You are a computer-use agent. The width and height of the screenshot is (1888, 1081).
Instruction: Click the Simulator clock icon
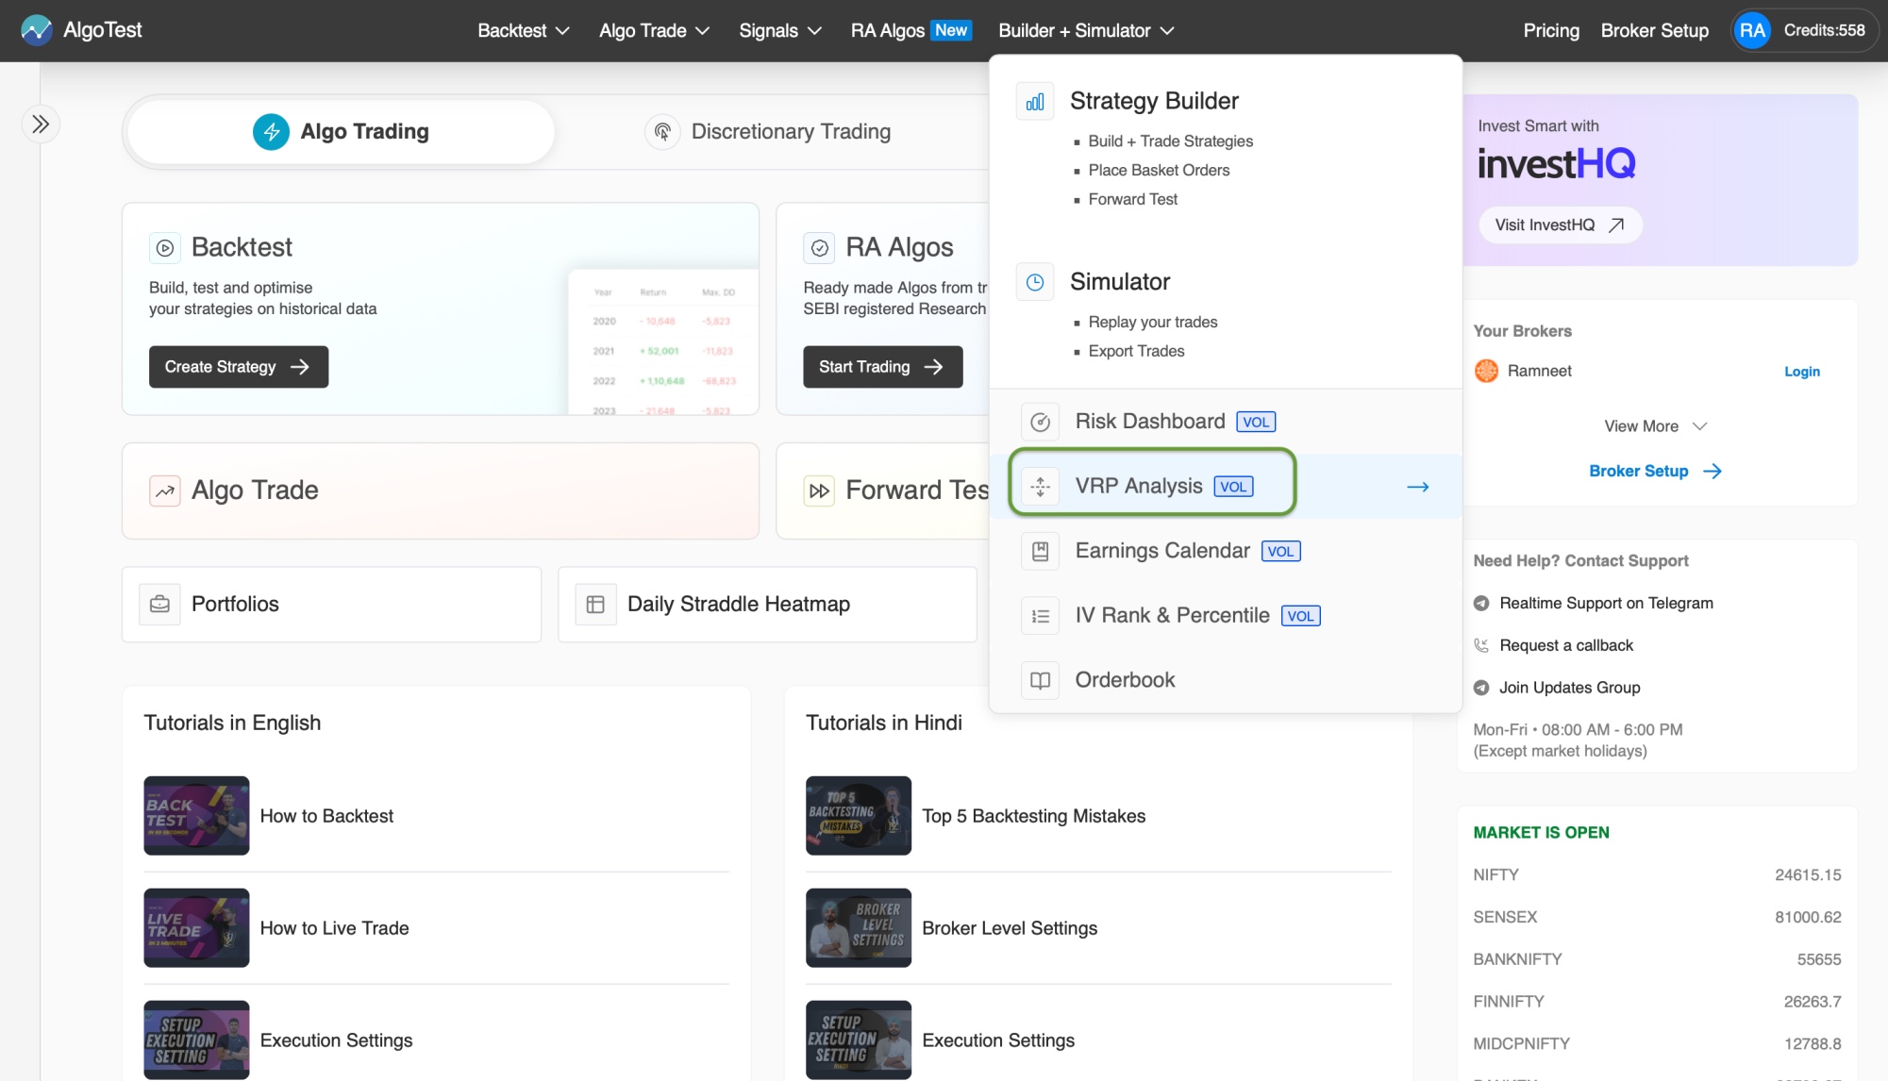pyautogui.click(x=1034, y=281)
